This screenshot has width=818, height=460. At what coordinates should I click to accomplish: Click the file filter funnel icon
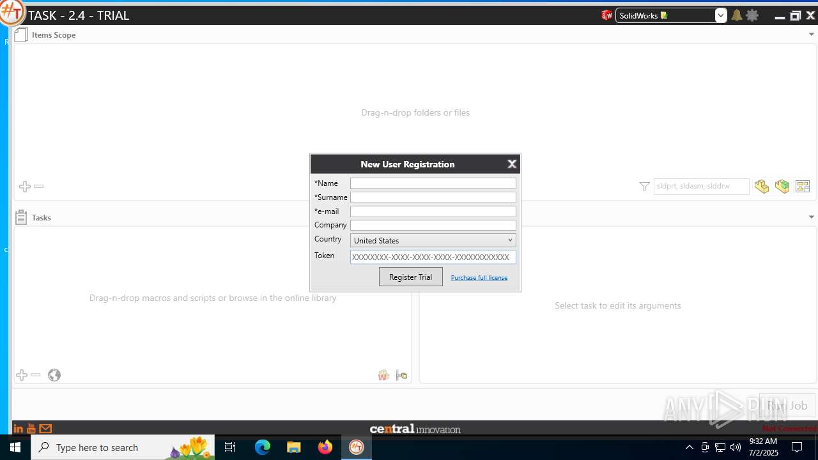coord(644,187)
